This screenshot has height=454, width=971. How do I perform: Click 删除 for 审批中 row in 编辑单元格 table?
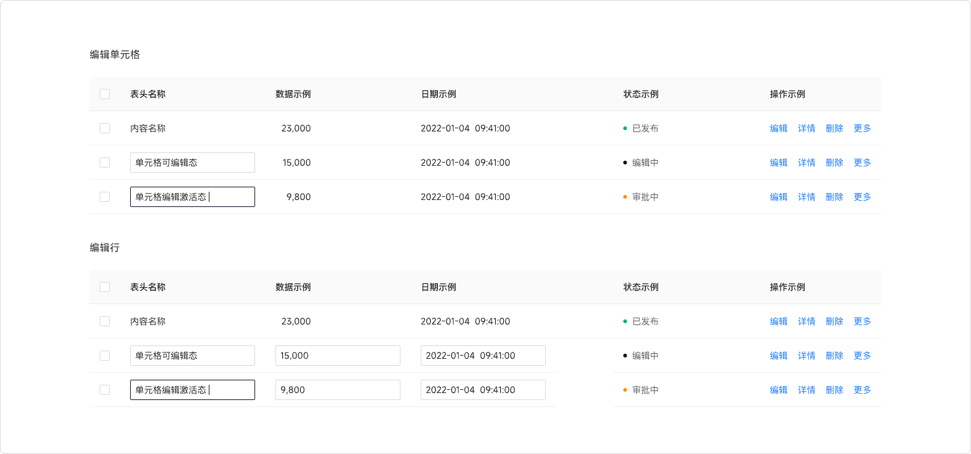click(835, 197)
